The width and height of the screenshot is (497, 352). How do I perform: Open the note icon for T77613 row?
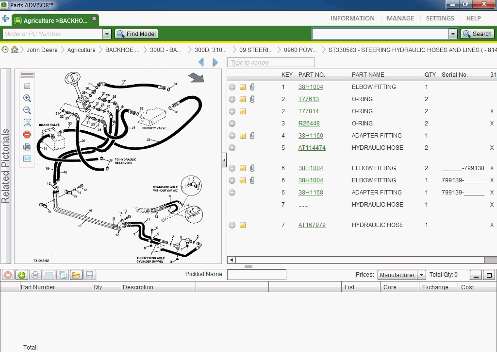pos(243,99)
